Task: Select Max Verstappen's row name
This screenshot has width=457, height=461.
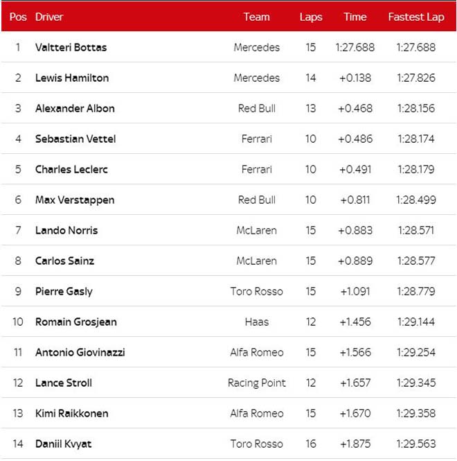Action: tap(75, 200)
